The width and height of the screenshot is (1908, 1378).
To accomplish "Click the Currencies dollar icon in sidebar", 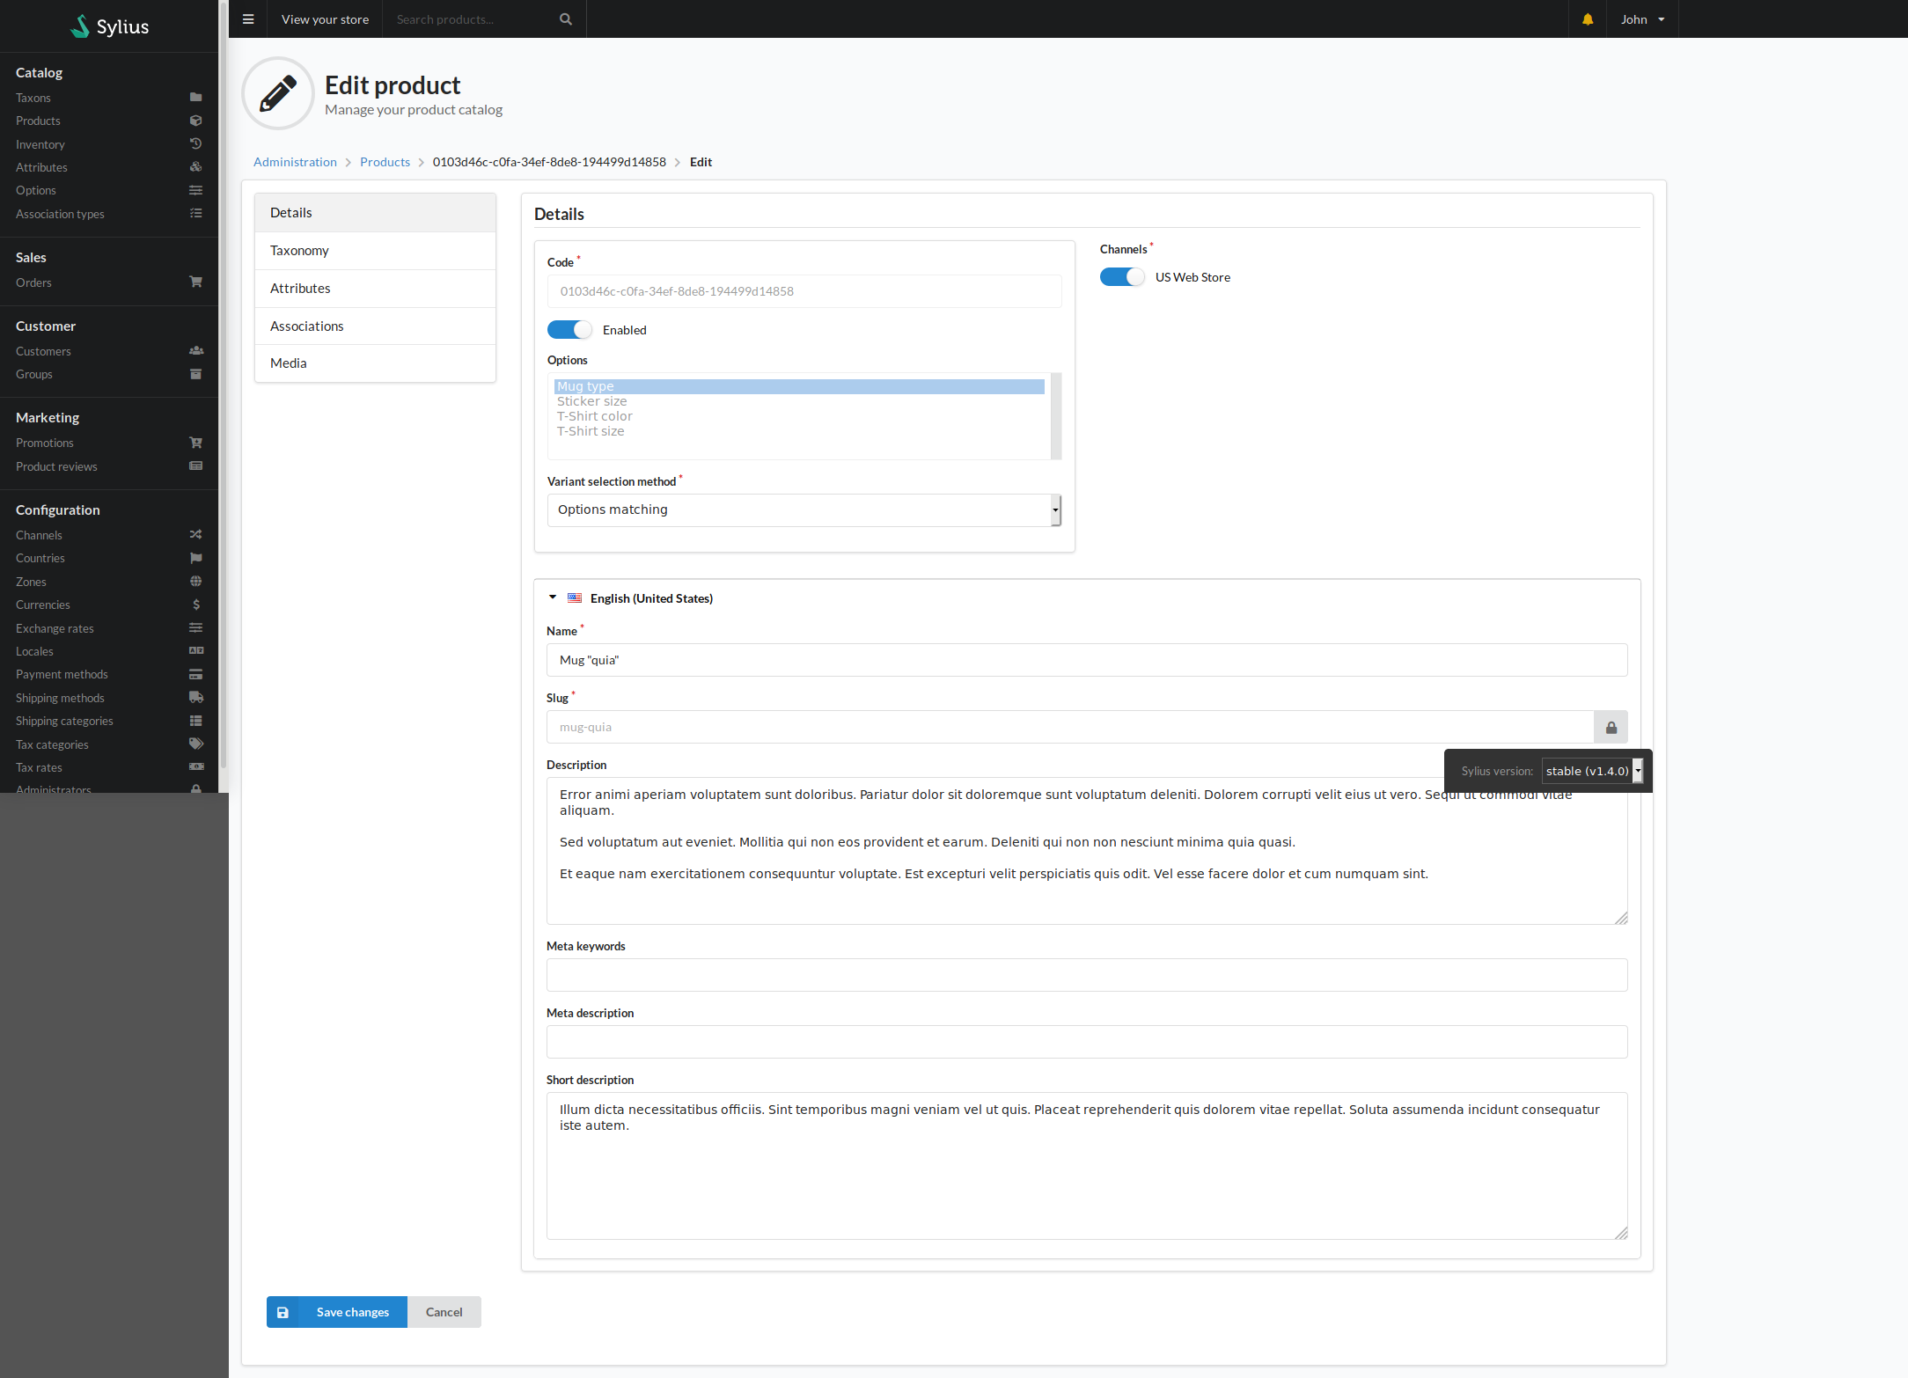I will tap(195, 605).
